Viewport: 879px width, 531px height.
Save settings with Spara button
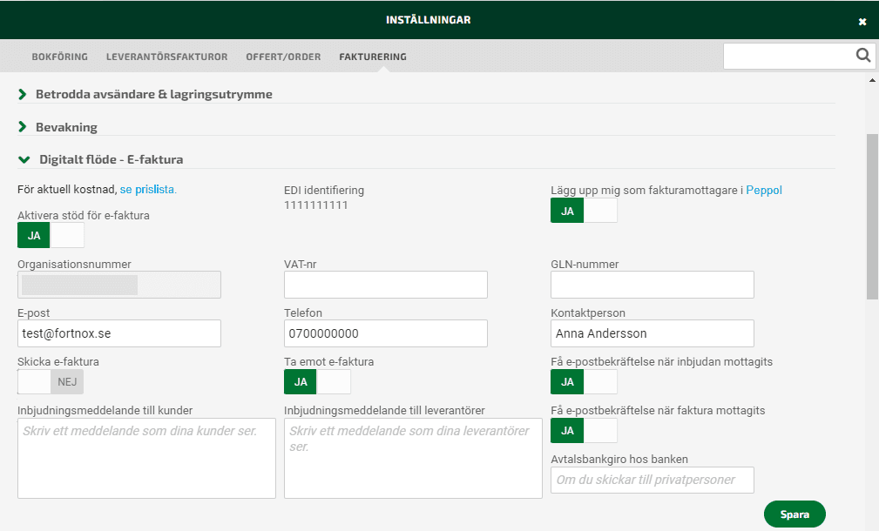coord(794,514)
